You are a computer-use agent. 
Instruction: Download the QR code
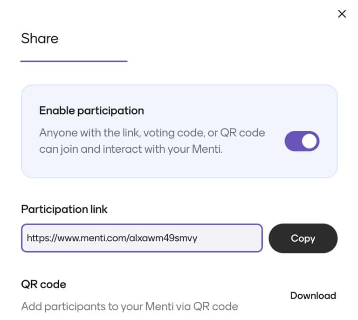click(x=313, y=295)
